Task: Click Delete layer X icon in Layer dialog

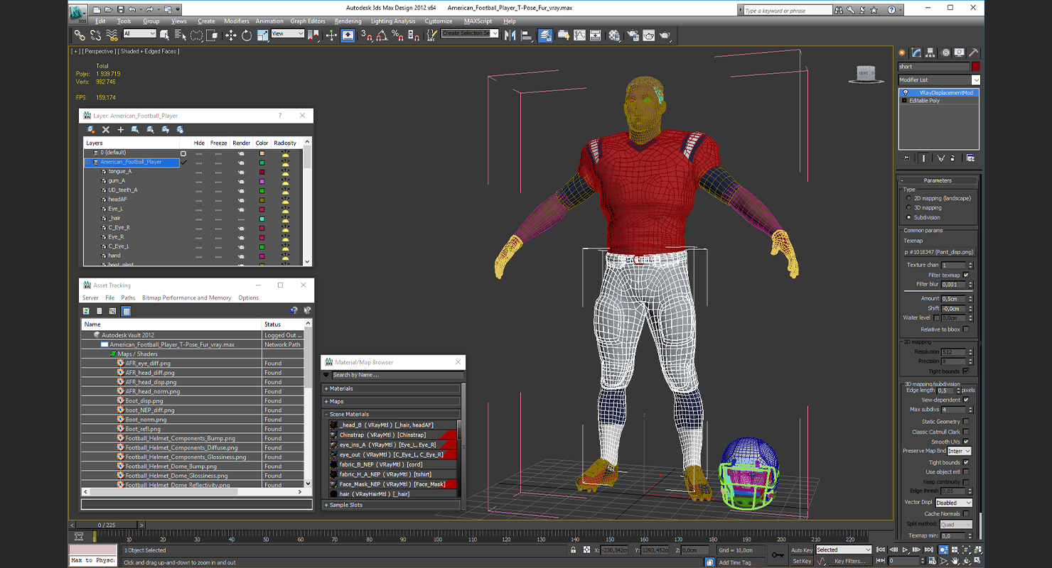Action: pyautogui.click(x=106, y=129)
